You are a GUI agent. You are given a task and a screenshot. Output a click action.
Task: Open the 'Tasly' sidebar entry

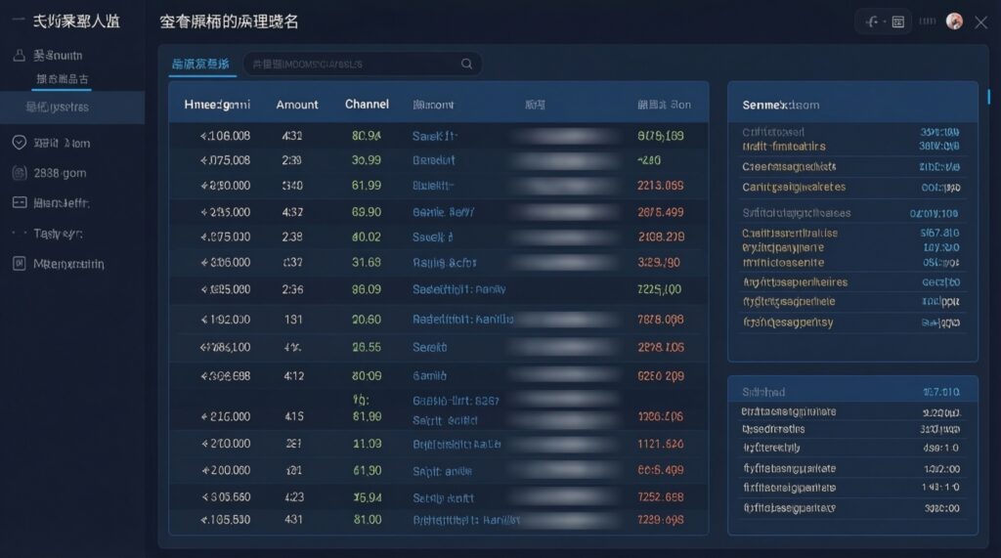tap(61, 234)
